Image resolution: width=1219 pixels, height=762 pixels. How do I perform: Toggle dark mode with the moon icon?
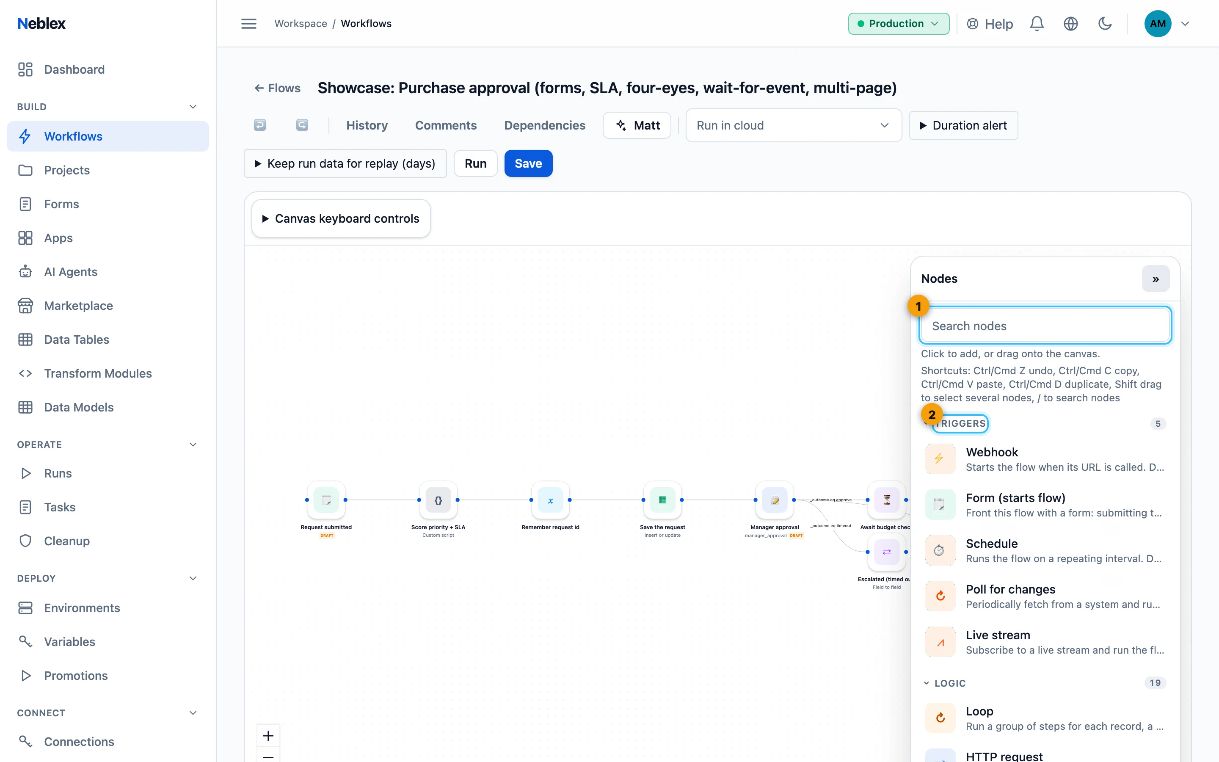(1105, 24)
